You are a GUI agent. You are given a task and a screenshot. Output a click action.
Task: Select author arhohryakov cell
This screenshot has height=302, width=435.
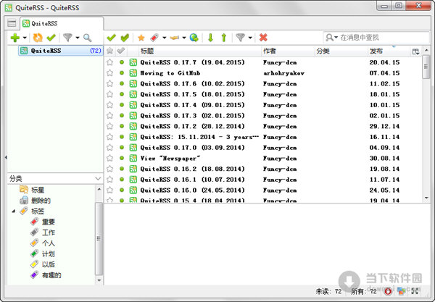[283, 73]
